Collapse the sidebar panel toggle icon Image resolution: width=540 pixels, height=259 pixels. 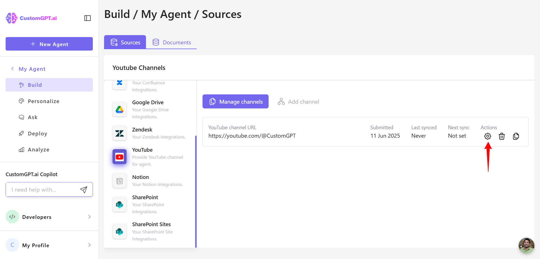point(87,18)
